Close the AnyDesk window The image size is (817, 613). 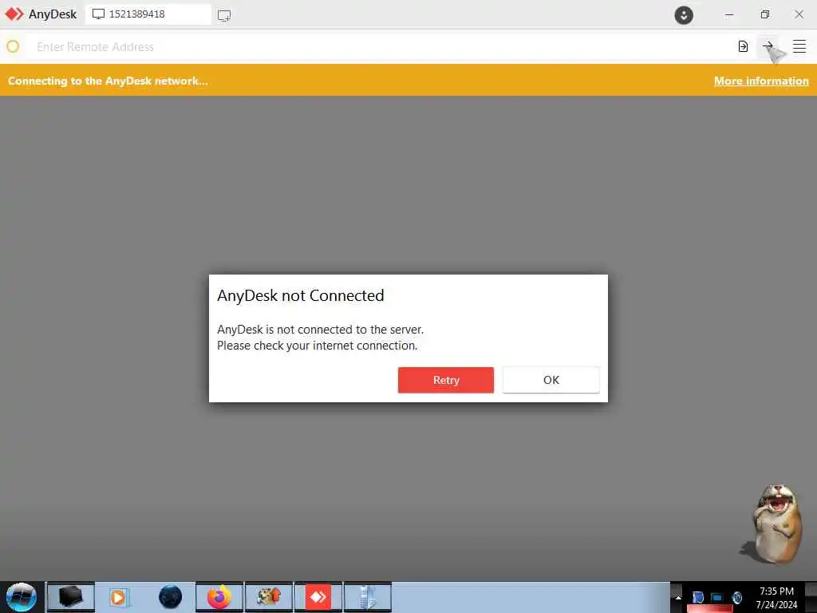coord(799,14)
